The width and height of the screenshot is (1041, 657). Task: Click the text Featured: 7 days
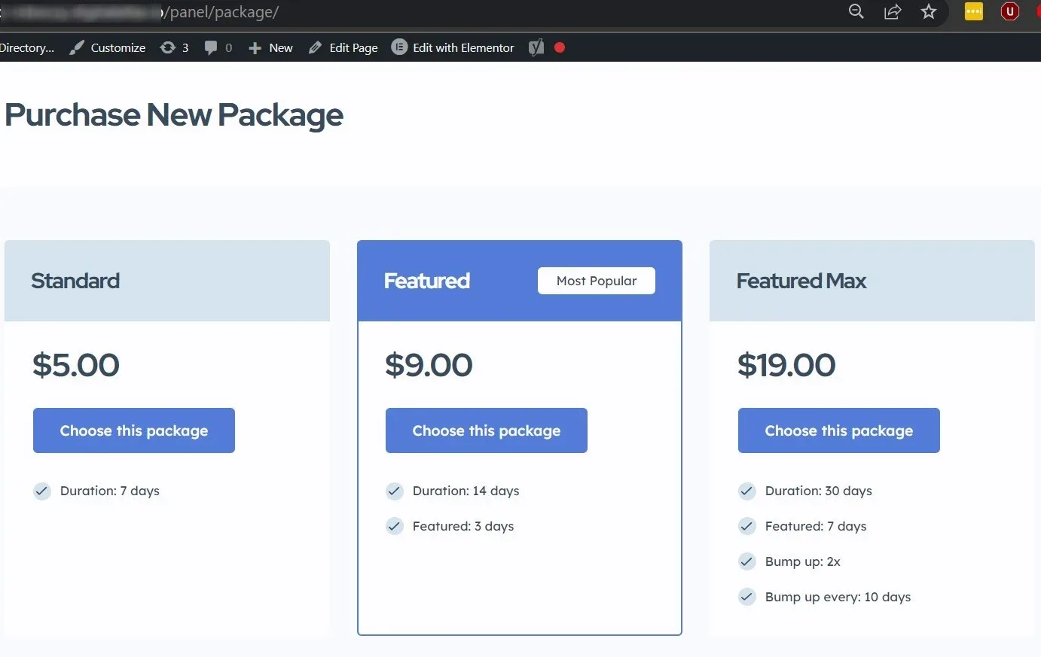click(816, 526)
